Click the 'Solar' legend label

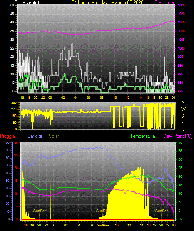54,136
